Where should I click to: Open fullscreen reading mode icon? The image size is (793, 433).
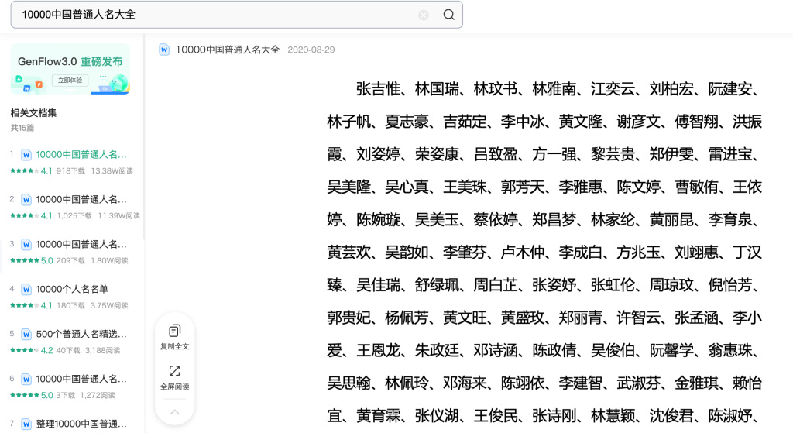click(174, 371)
